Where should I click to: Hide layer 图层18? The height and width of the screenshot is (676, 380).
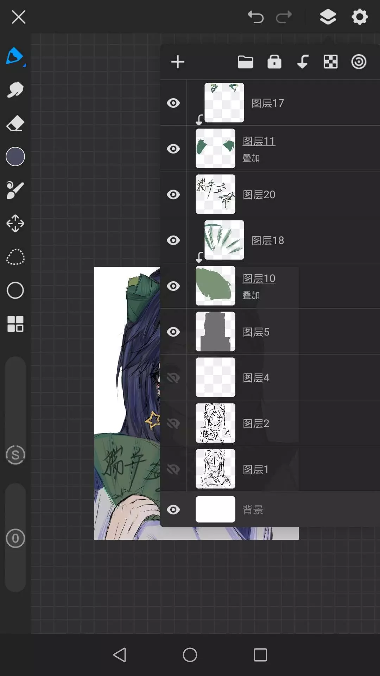pos(173,240)
